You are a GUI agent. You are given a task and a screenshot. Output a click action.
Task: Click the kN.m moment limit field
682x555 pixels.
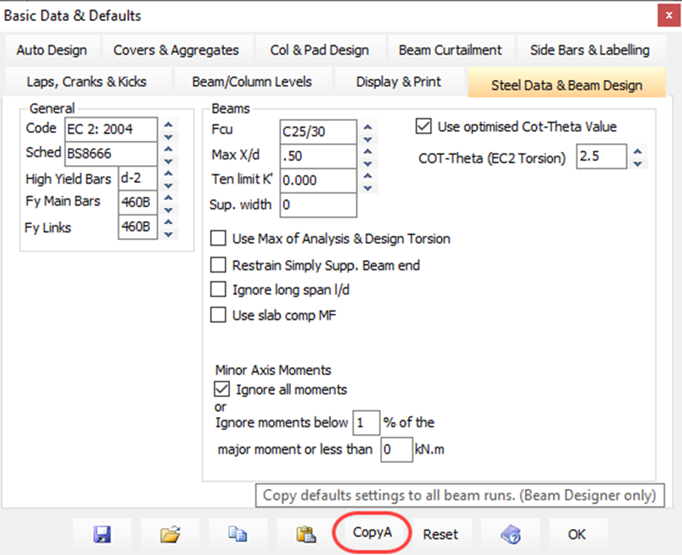click(397, 449)
